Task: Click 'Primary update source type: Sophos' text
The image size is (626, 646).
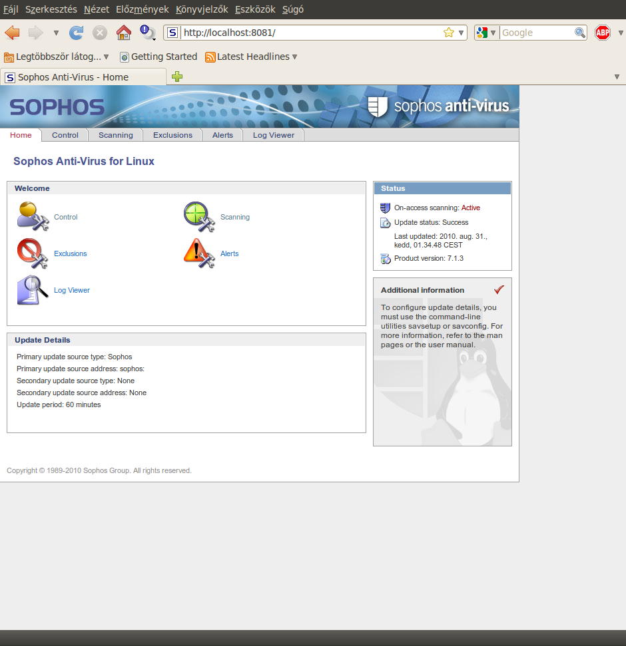Action: [x=74, y=357]
